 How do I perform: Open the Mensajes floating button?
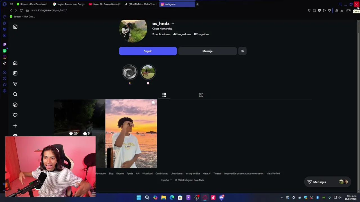pyautogui.click(x=327, y=182)
